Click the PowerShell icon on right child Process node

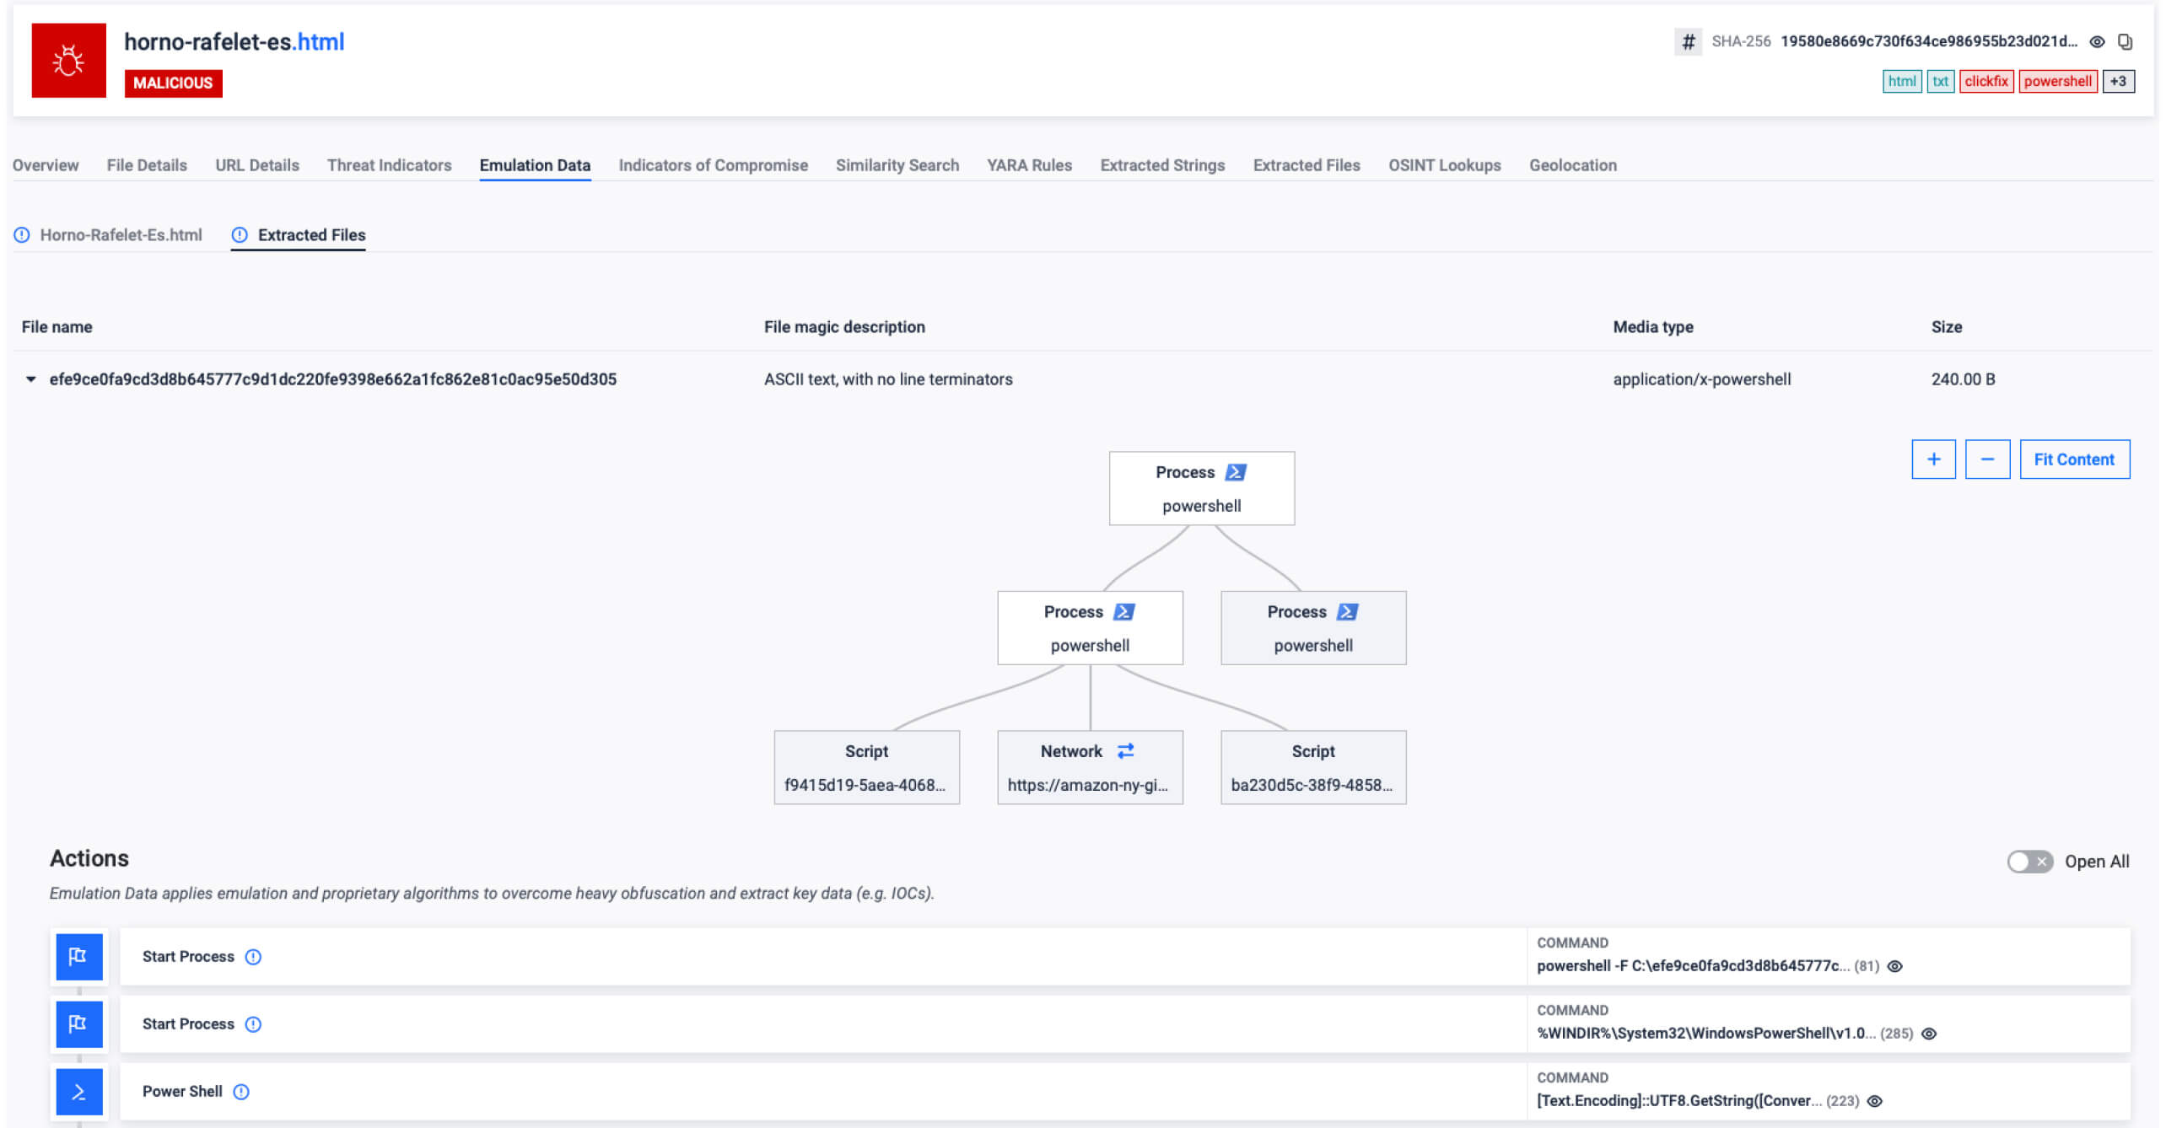tap(1350, 611)
